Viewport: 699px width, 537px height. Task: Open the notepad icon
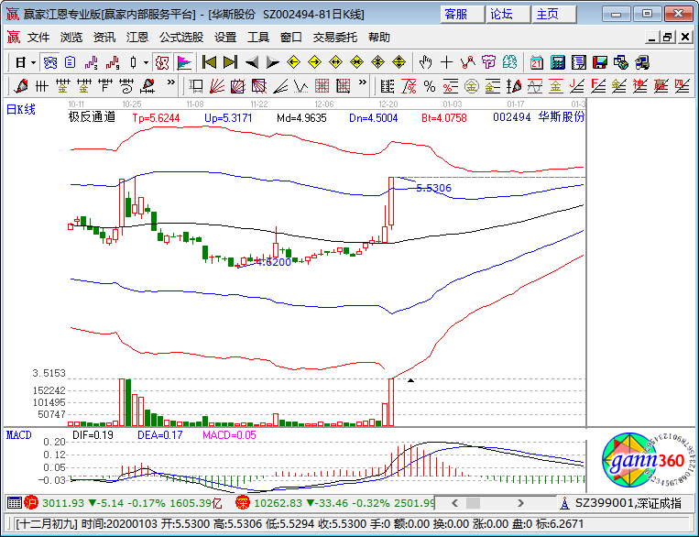(579, 62)
